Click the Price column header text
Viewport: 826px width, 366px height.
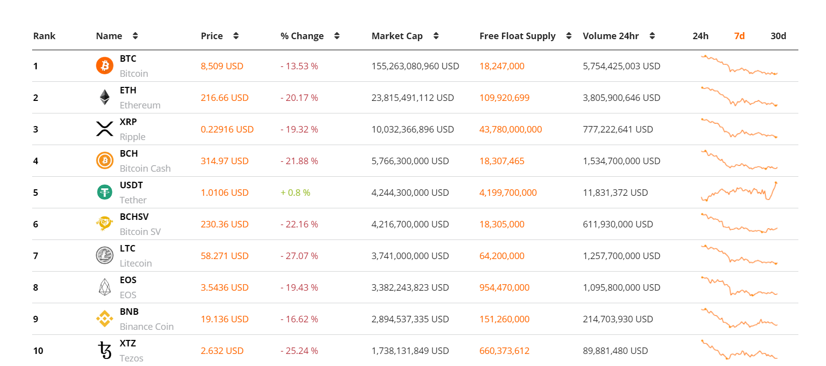(x=212, y=36)
